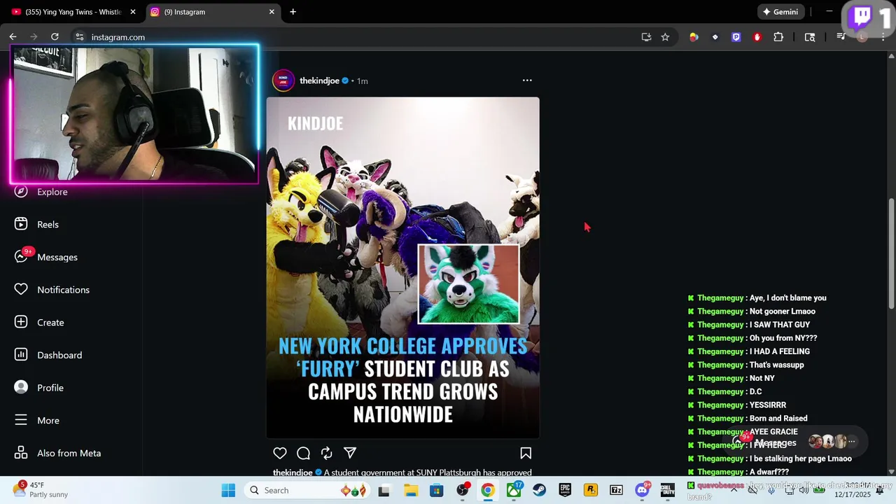This screenshot has height=504, width=896.
Task: Open weather widget showing 45°F
Action: tap(41, 489)
